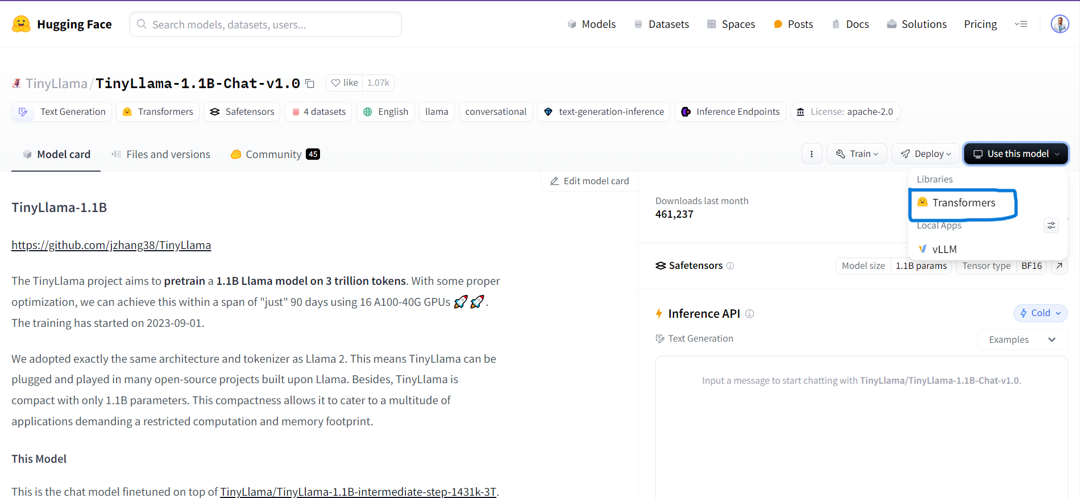The height and width of the screenshot is (498, 1080).
Task: Click the Text Generation label under Inference API
Action: tap(700, 339)
